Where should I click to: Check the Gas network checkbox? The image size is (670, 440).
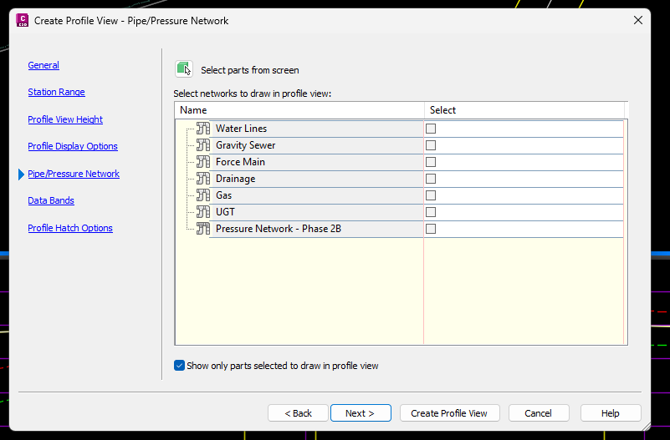[x=431, y=195]
